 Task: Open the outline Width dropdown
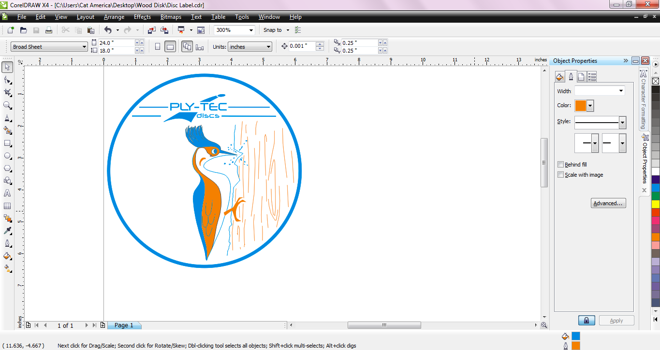[x=621, y=91]
